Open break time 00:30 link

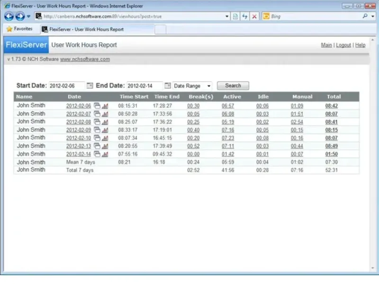click(193, 106)
